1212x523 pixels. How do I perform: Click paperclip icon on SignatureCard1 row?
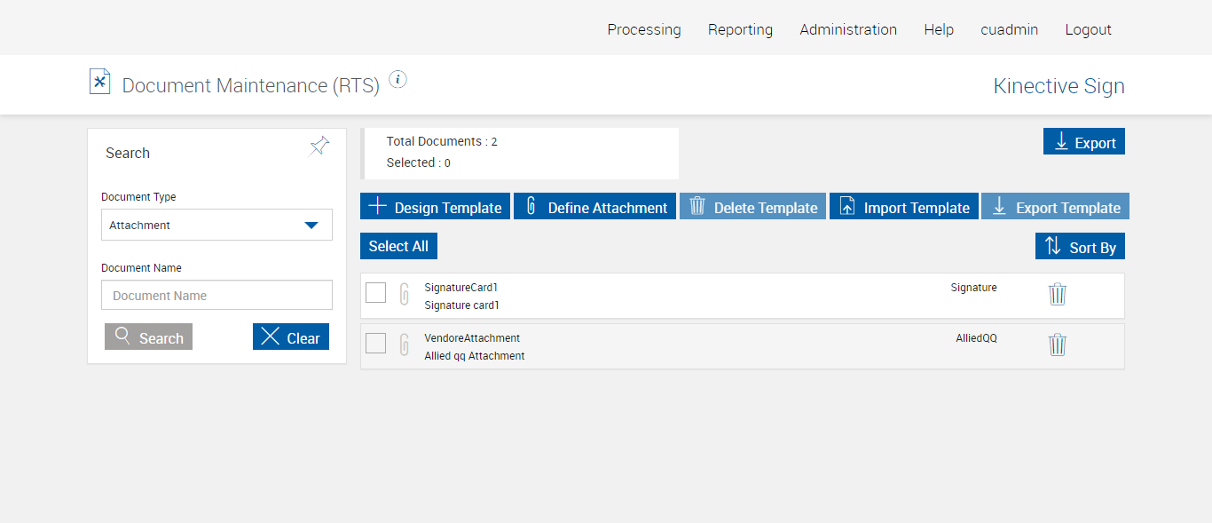click(405, 294)
